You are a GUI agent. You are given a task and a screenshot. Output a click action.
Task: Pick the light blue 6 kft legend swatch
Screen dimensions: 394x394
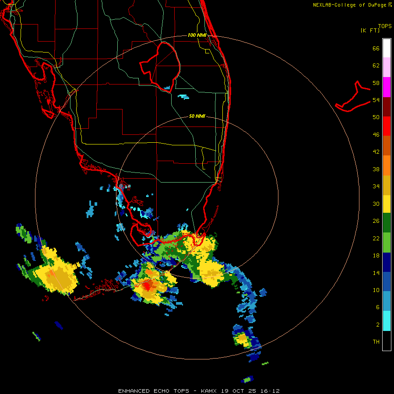click(387, 301)
